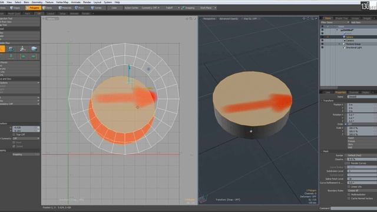Toggle the Render Curves checkbox
This screenshot has height=212, width=377.
348,163
